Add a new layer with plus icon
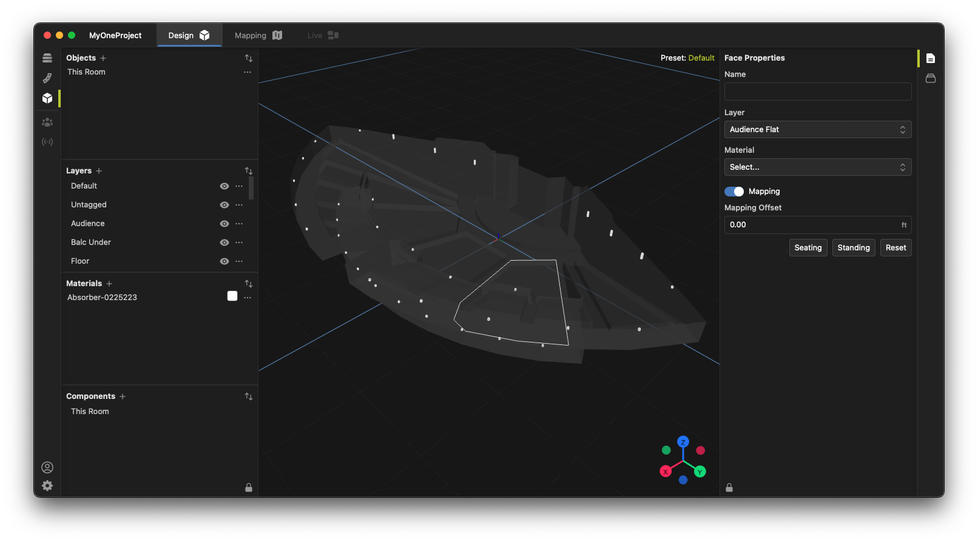This screenshot has height=542, width=978. [x=99, y=171]
